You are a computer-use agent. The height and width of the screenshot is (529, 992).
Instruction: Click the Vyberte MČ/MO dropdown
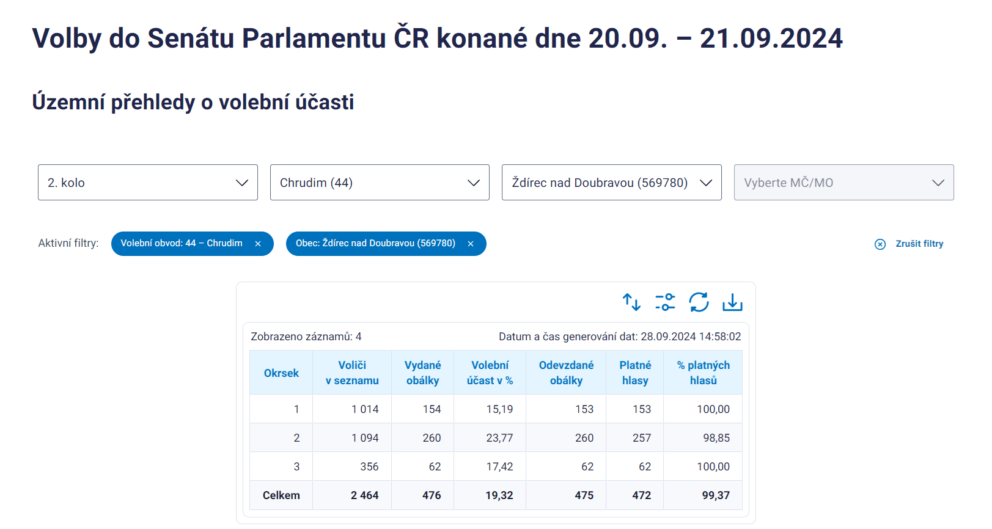(843, 183)
